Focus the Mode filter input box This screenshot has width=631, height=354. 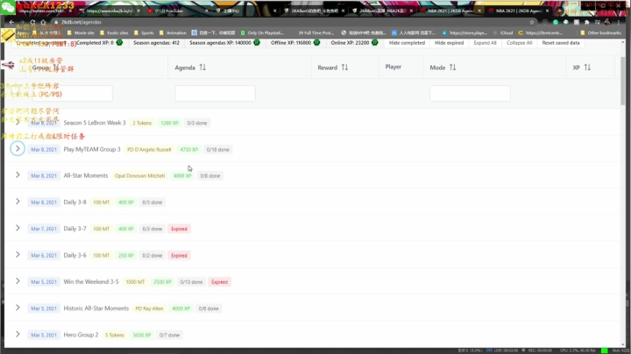470,94
